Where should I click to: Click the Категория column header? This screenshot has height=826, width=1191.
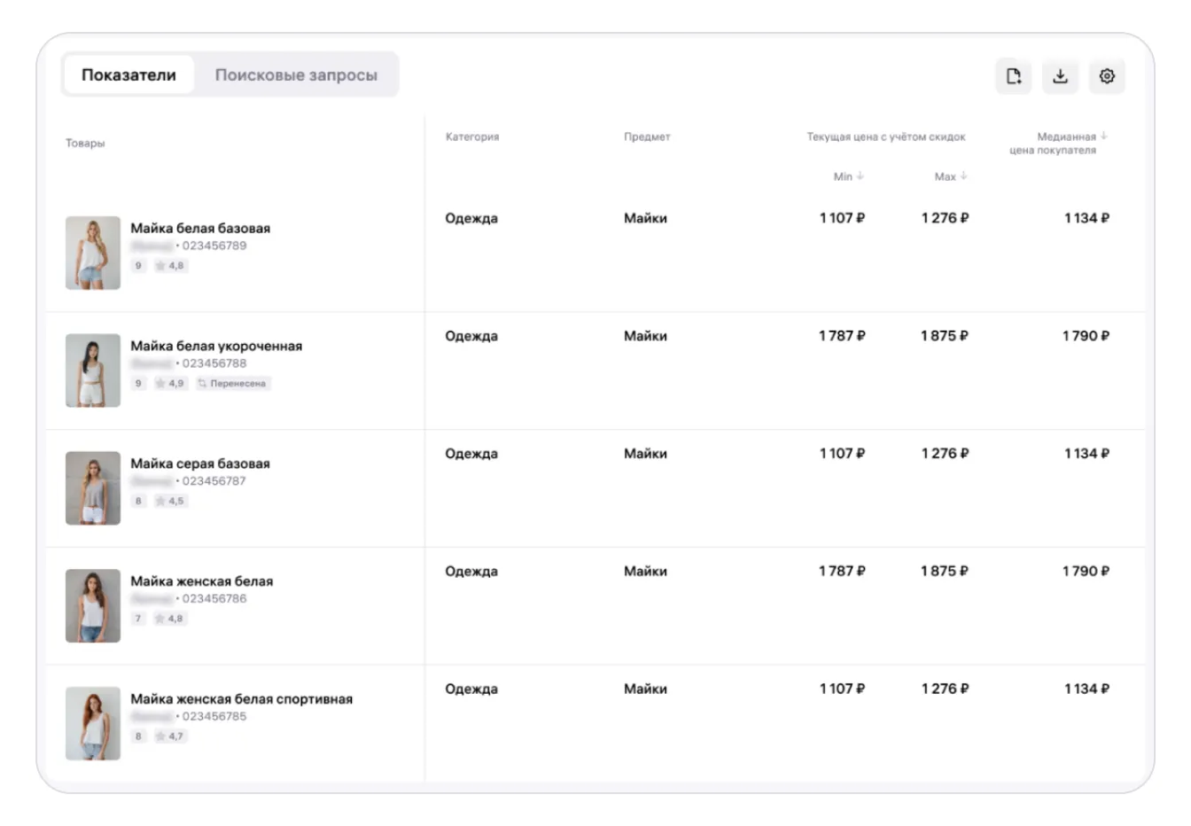(472, 136)
